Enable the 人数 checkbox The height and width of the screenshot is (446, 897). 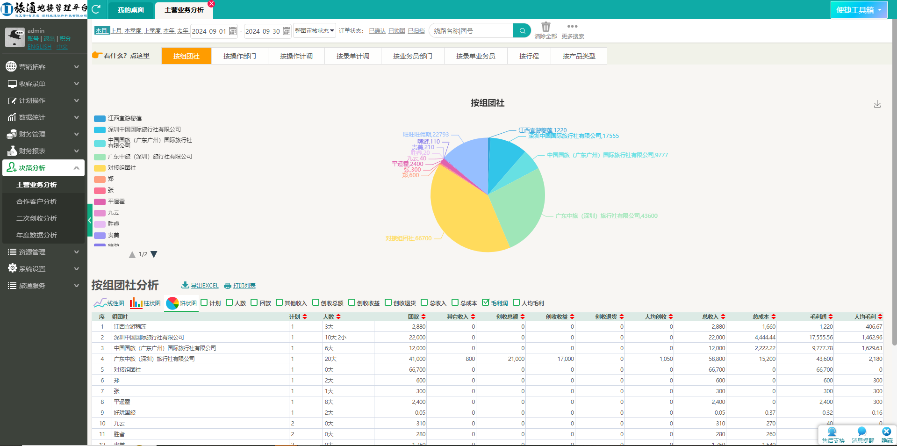(229, 302)
